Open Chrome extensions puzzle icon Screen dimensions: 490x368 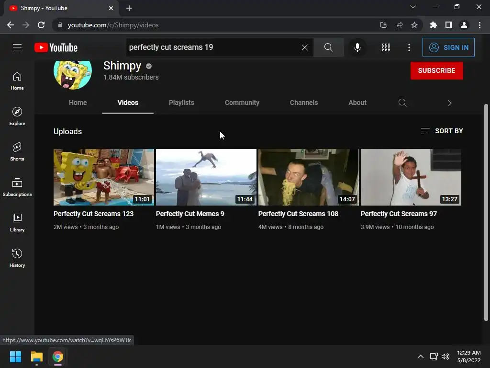coord(433,25)
